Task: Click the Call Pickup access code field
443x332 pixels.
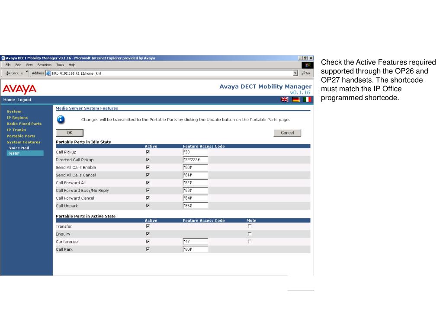Action: click(195, 152)
